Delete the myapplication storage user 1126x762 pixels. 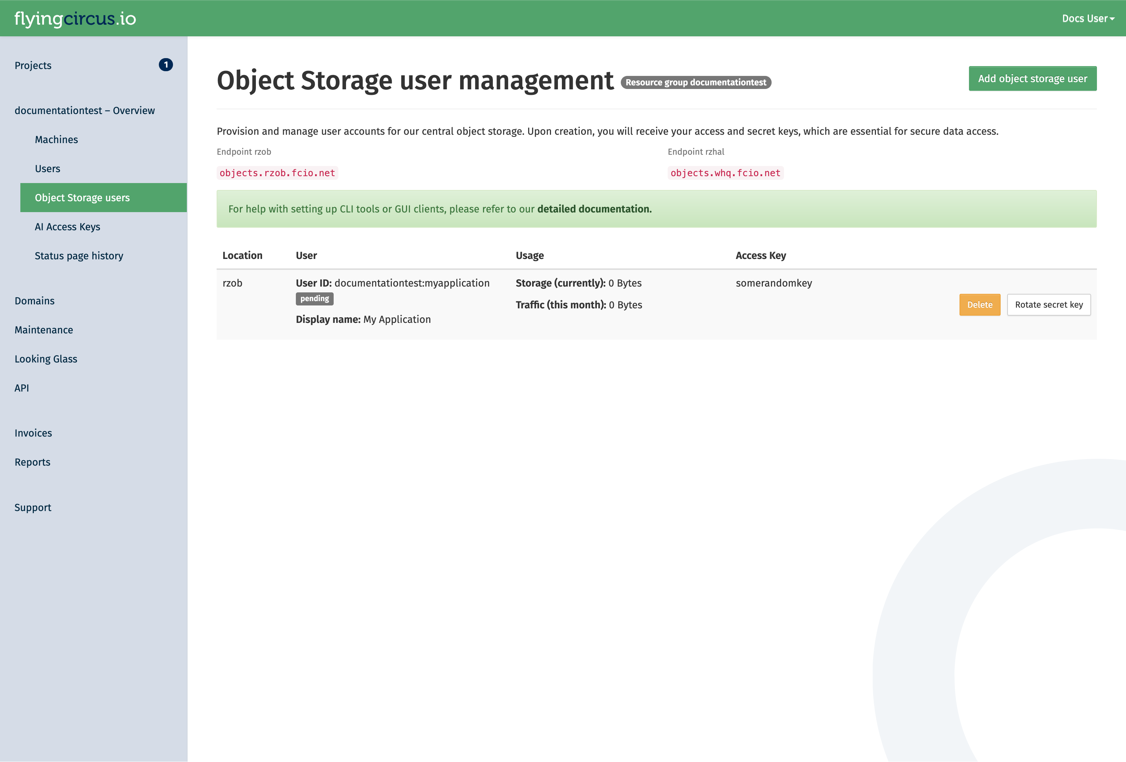[x=980, y=304]
